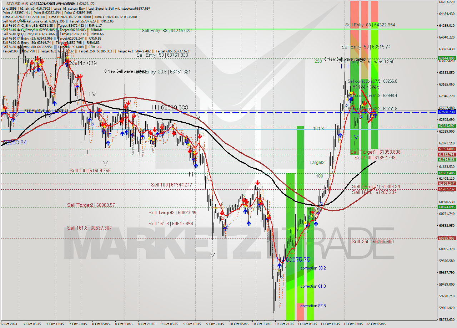Select the '9 Oct 21:45' time axis label

215,324
